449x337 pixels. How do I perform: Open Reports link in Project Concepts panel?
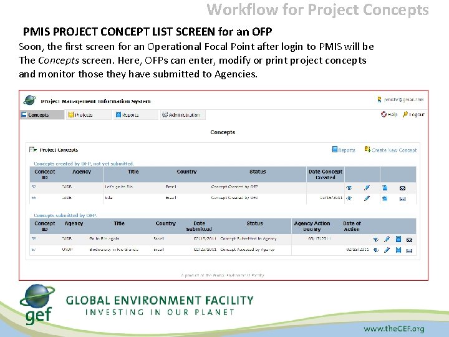point(344,150)
